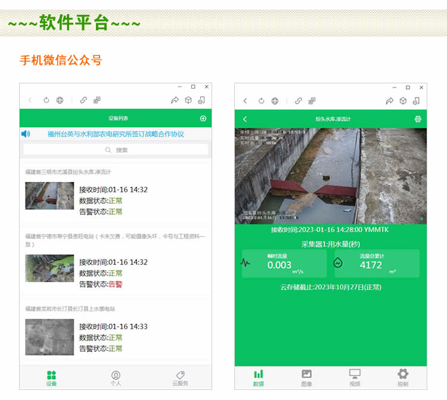This screenshot has width=447, height=400.
Task: Click the speaker announcement icon
Action: coord(26,134)
